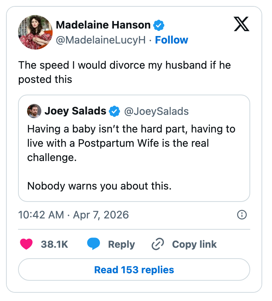
Task: Open Joey Salads' small avatar
Action: (x=34, y=111)
